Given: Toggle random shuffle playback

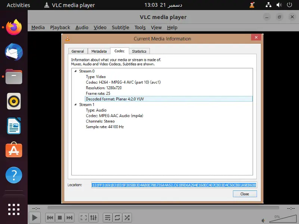Looking at the screenshot, I should click(x=127, y=218).
